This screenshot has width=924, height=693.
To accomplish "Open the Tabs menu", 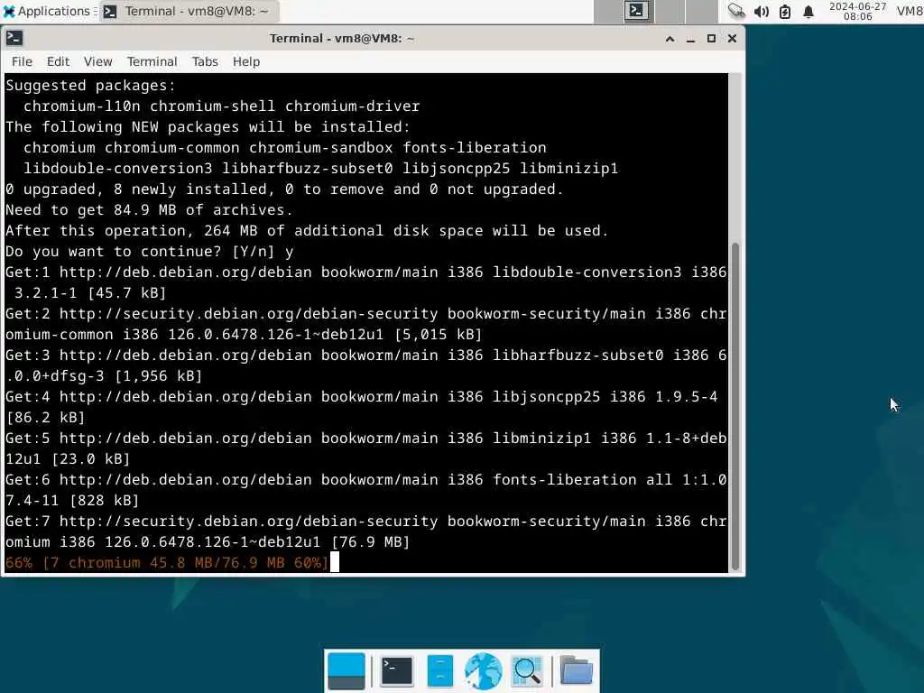I will click(205, 61).
